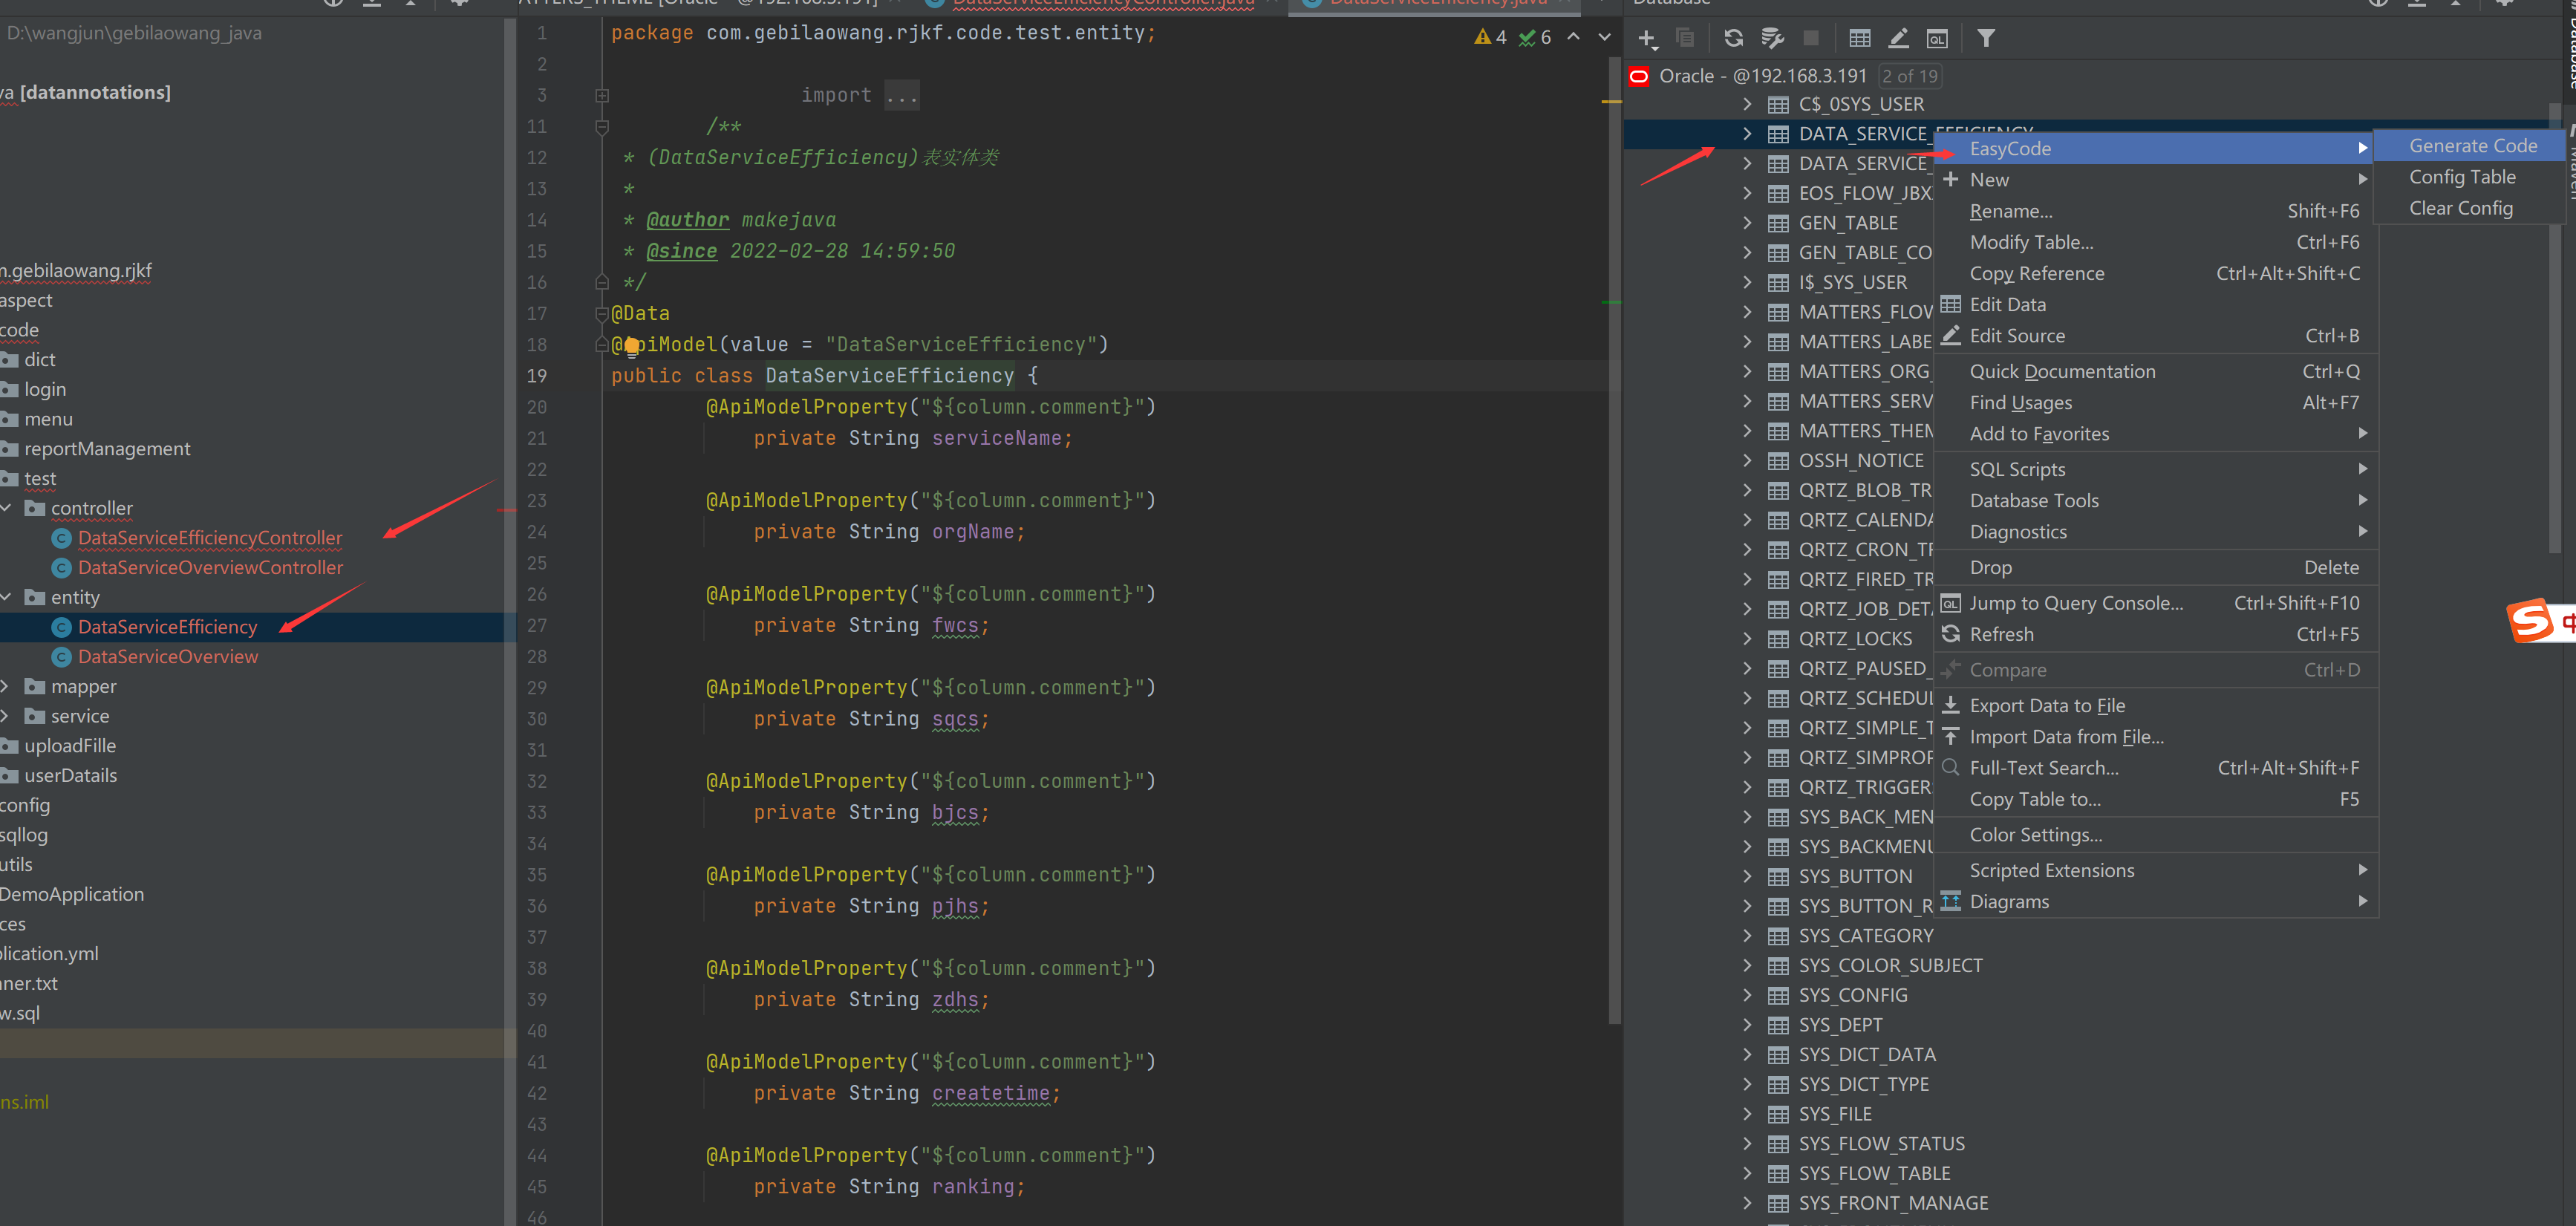This screenshot has height=1226, width=2576.
Task: Collapse the entity folder
Action: [6, 597]
